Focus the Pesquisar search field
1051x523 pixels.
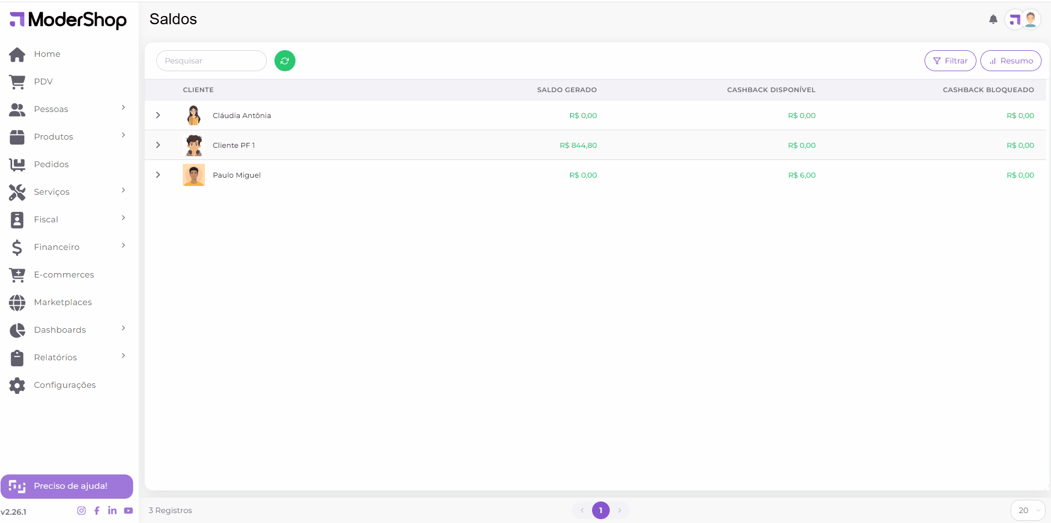click(x=212, y=61)
